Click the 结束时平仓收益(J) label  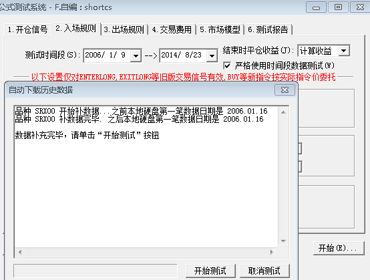coord(258,51)
